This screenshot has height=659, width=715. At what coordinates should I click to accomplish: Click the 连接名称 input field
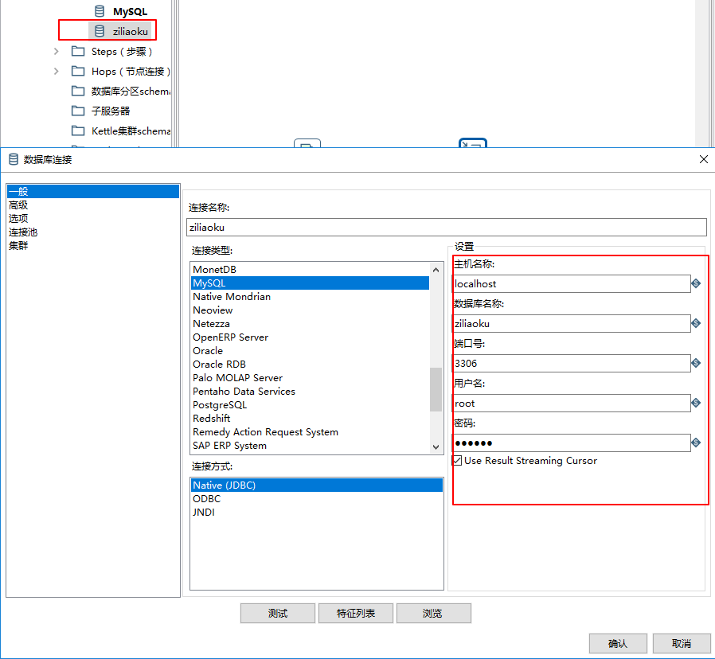[x=447, y=227]
